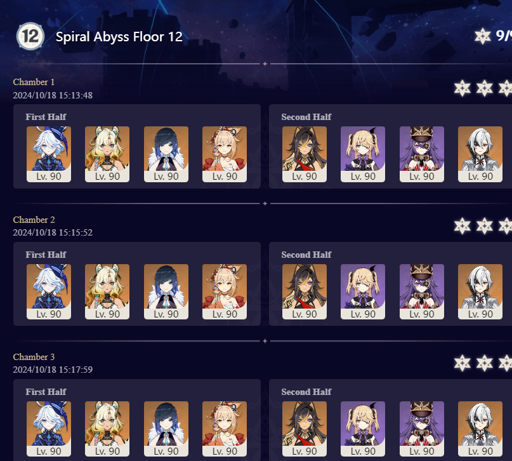
Task: Click second star of Chamber 2 rating
Action: pyautogui.click(x=484, y=226)
